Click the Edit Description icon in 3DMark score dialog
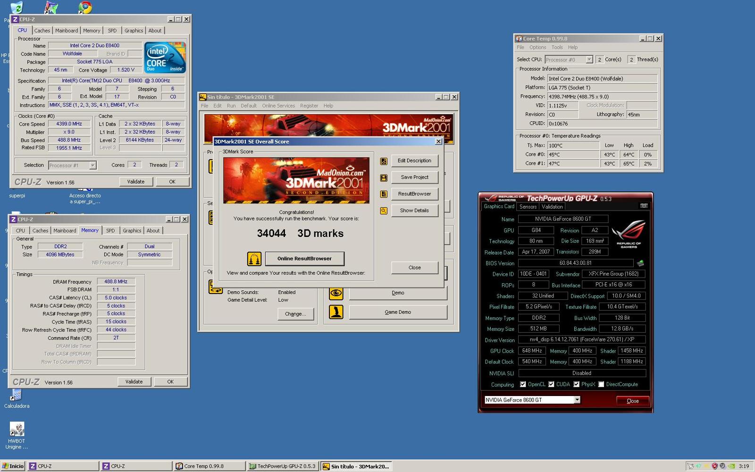 384,161
